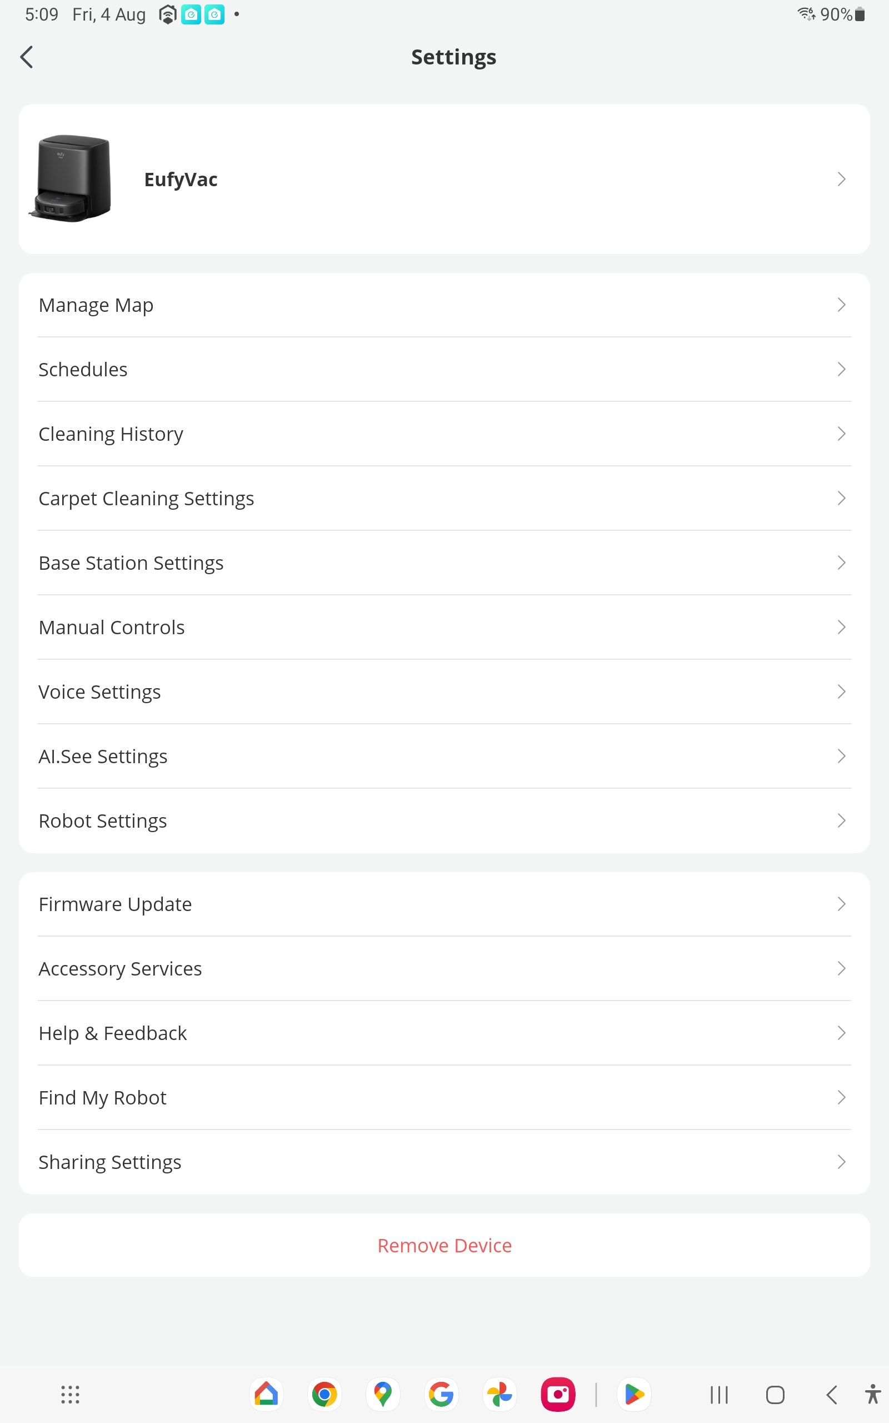Expand the Manage Map chevron
Screen dimensions: 889x1423
point(841,305)
